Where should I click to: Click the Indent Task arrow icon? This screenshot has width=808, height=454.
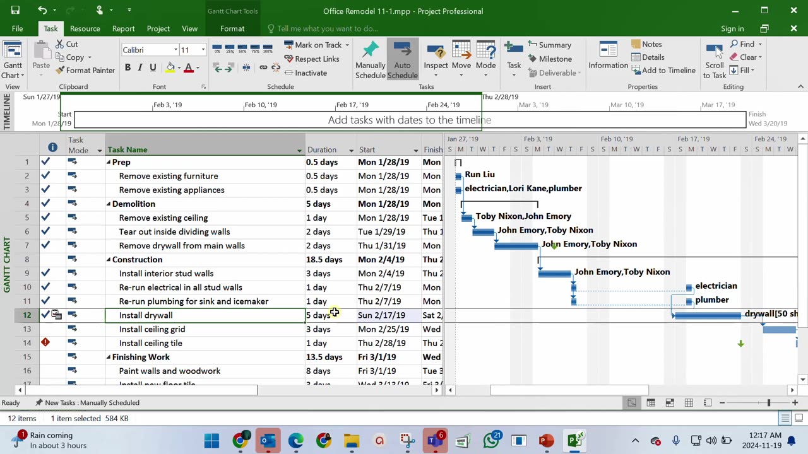(229, 68)
